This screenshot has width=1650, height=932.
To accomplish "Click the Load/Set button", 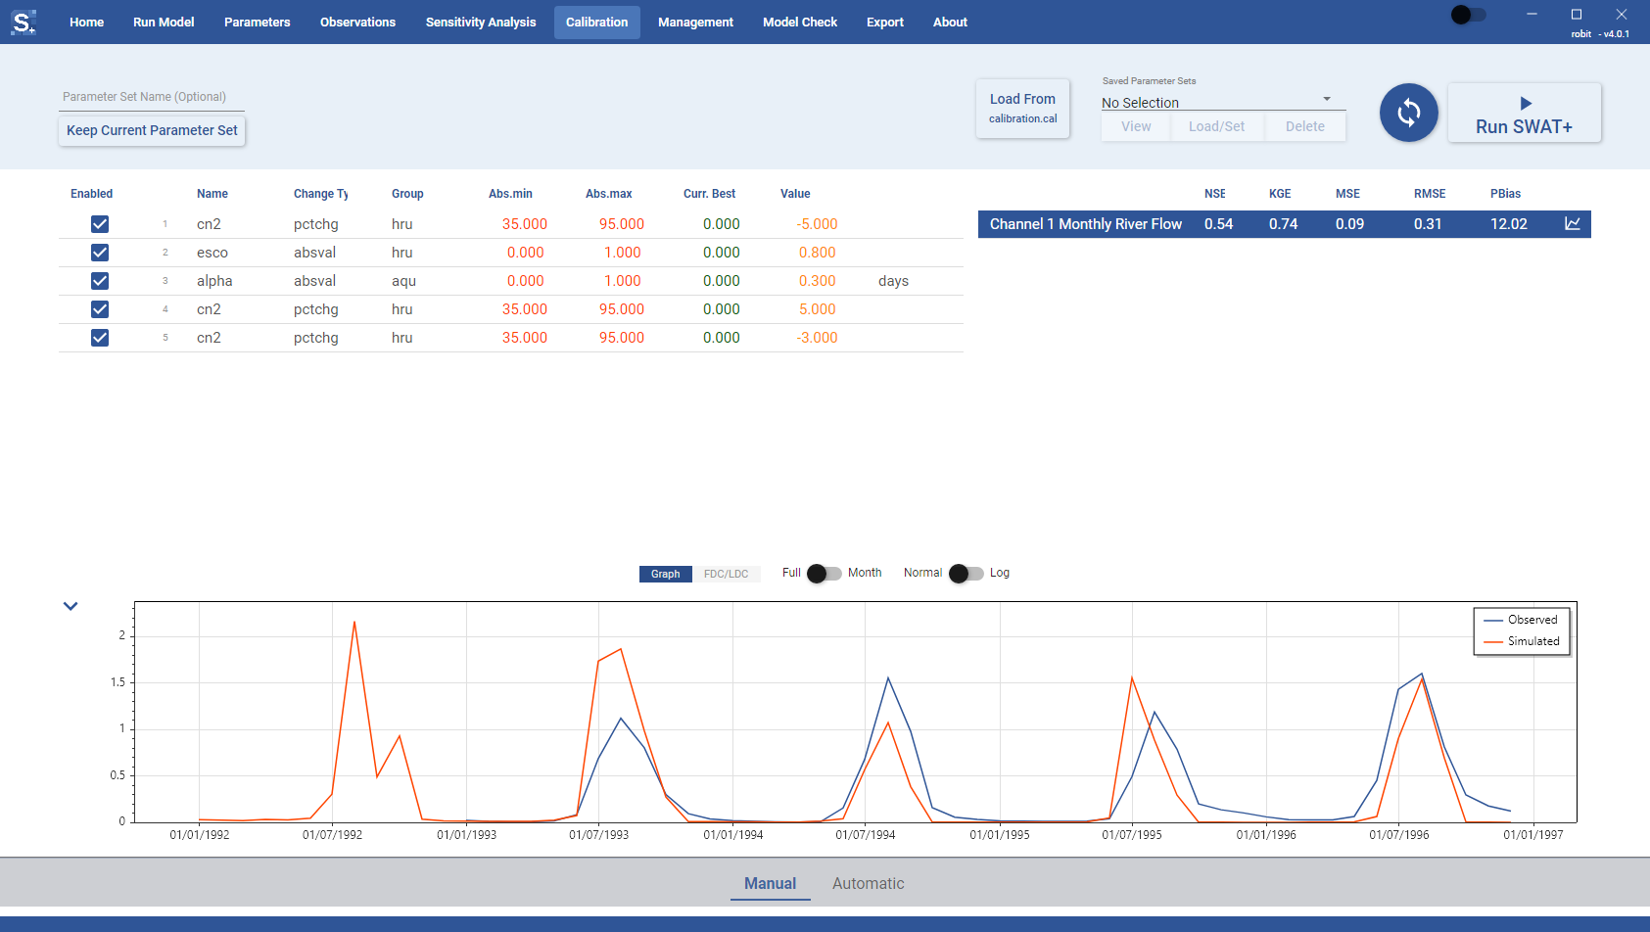I will 1217,126.
